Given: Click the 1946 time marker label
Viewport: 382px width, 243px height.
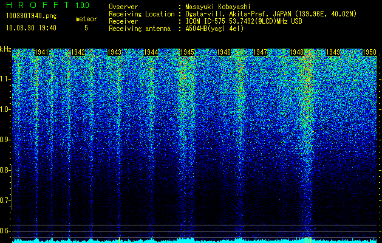Looking at the screenshot, I should (x=224, y=52).
